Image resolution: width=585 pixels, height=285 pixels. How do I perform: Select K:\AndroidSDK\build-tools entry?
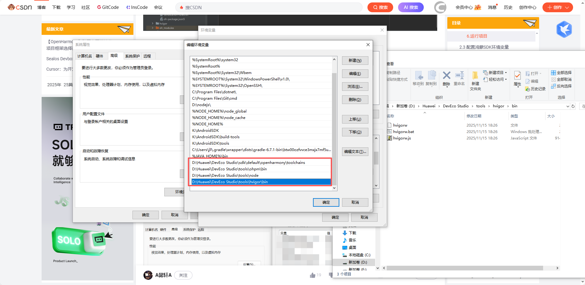pos(261,137)
